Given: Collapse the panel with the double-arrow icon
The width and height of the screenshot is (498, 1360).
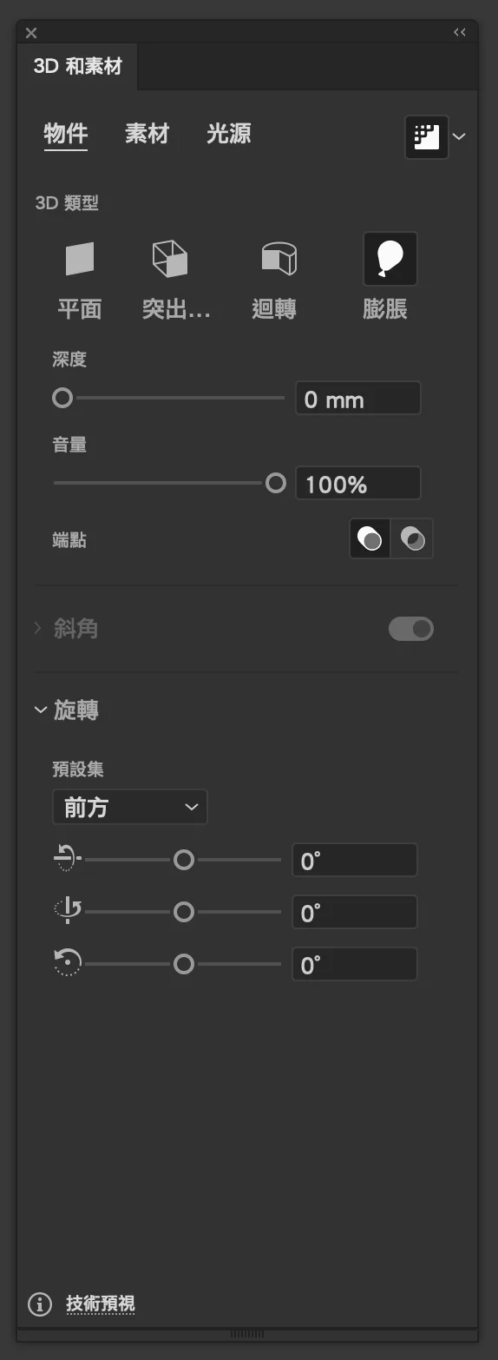Looking at the screenshot, I should tap(460, 32).
